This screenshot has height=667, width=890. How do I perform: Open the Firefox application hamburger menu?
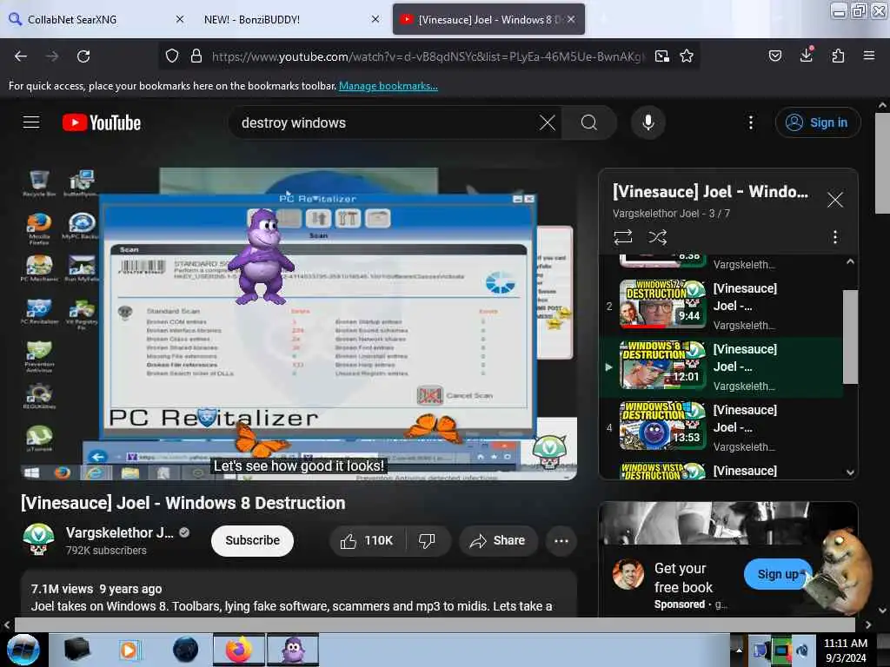point(868,56)
